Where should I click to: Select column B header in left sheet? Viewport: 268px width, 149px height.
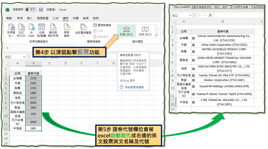(x=33, y=63)
